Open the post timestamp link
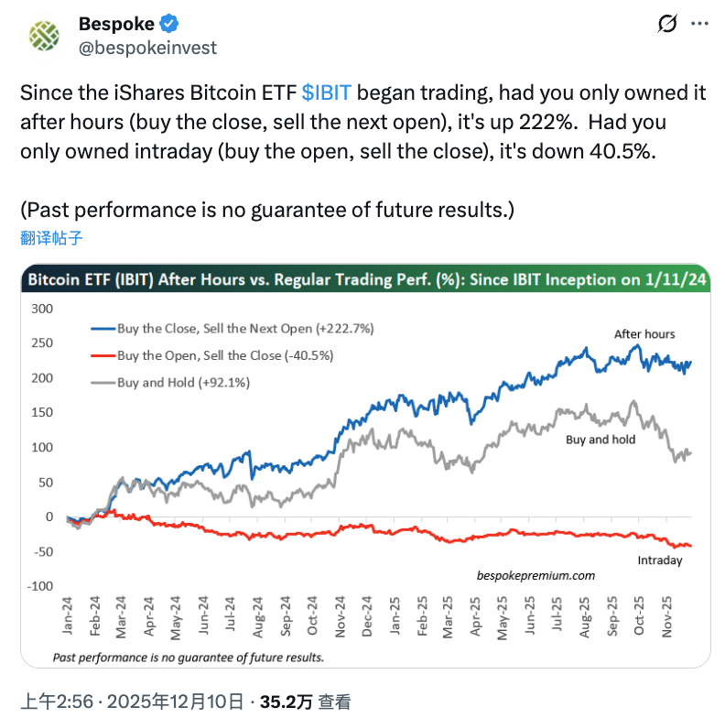The width and height of the screenshot is (725, 718). pos(133,702)
